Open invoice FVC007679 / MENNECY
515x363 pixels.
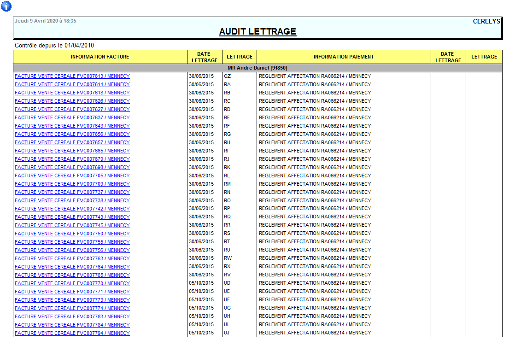72,159
